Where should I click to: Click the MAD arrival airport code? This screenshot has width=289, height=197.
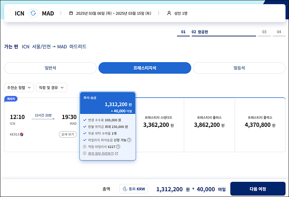(48, 13)
